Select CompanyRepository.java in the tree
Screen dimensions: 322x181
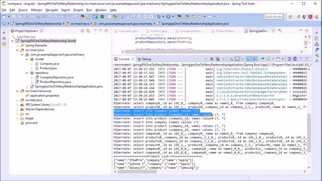coord(56,77)
